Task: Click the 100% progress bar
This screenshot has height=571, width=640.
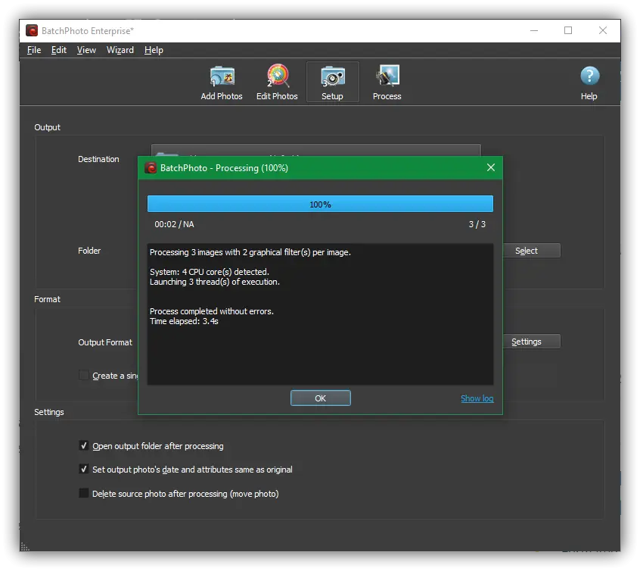Action: pyautogui.click(x=320, y=204)
